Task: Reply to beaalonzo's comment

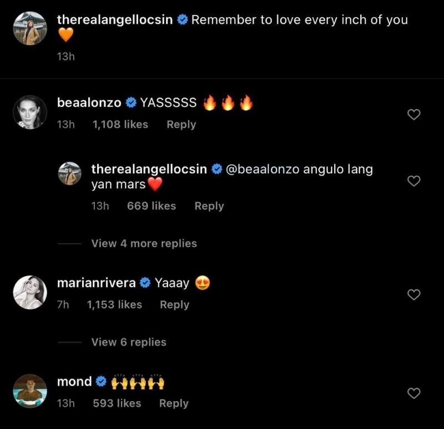Action: (181, 124)
